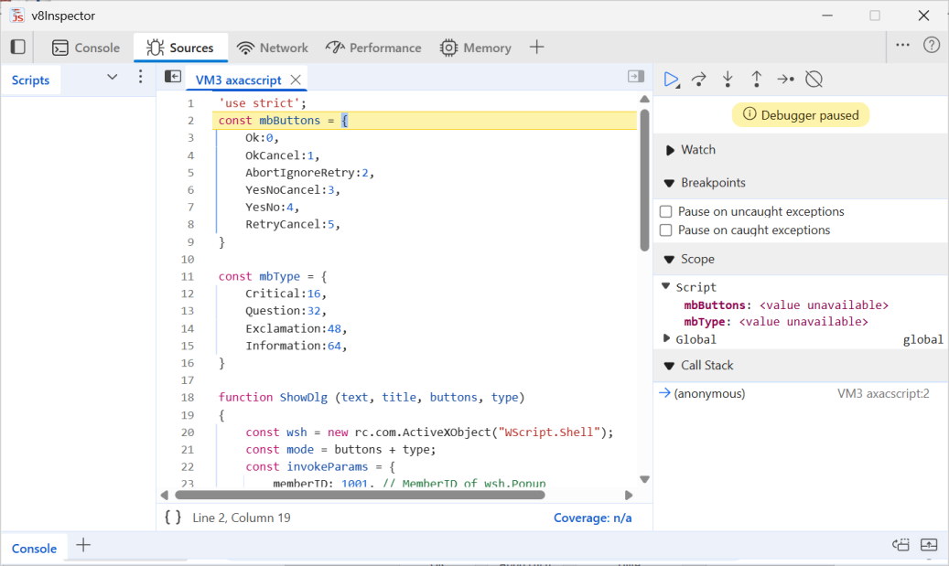Click the Coverage: n/a link
The image size is (949, 566).
click(592, 518)
